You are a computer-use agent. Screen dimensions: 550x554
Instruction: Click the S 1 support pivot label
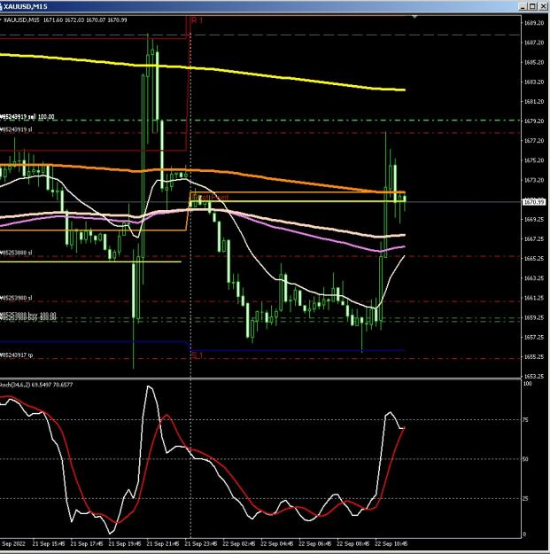click(x=197, y=355)
